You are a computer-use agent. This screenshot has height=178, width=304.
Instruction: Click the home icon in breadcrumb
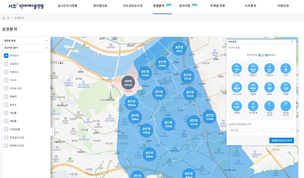(4, 18)
